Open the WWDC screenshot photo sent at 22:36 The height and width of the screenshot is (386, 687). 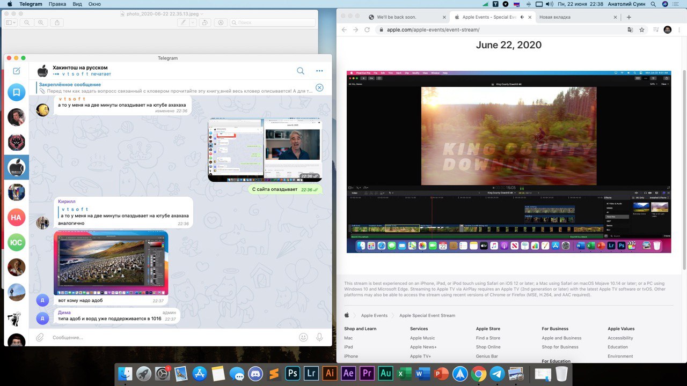[265, 150]
